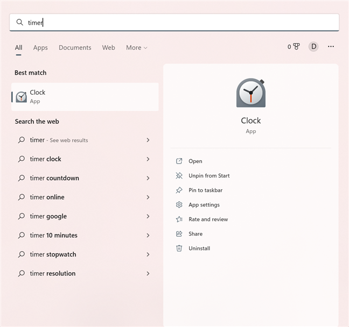Click the gear icon beside App settings
The image size is (349, 327).
(x=179, y=205)
